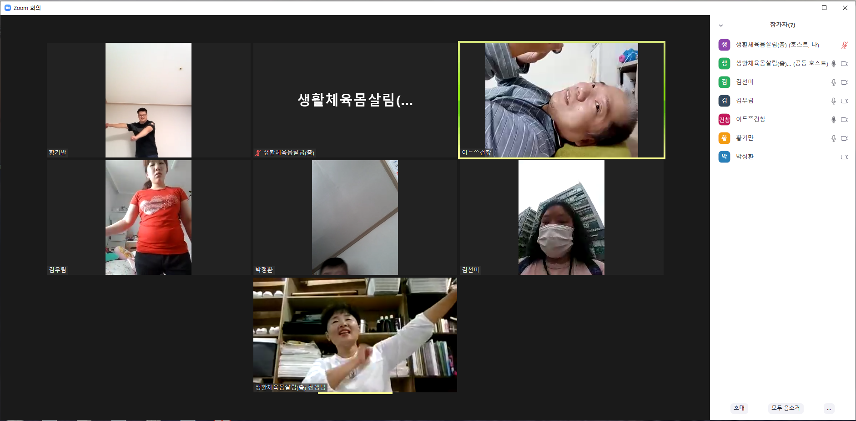Click the camera icon next to 김우림

click(845, 101)
